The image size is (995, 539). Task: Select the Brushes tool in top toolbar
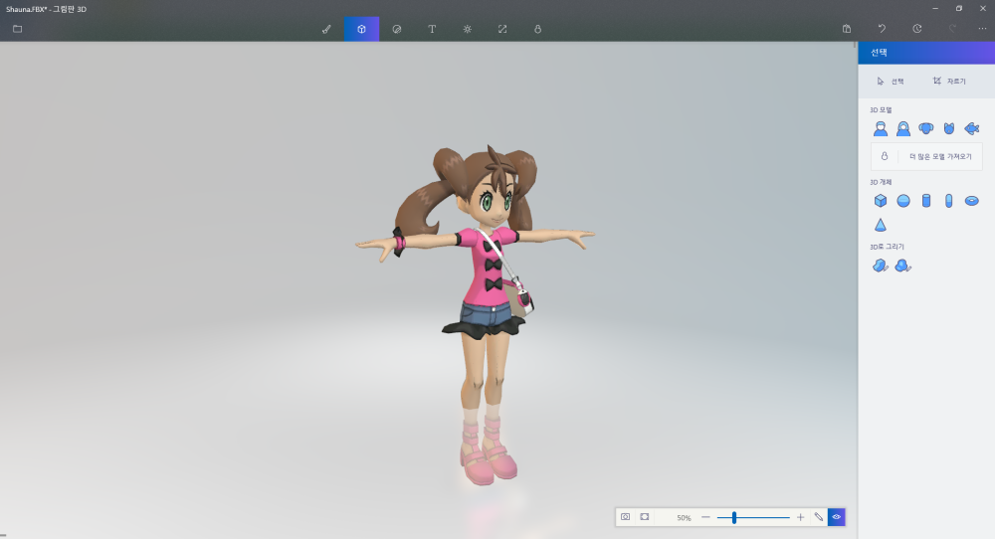coord(326,29)
